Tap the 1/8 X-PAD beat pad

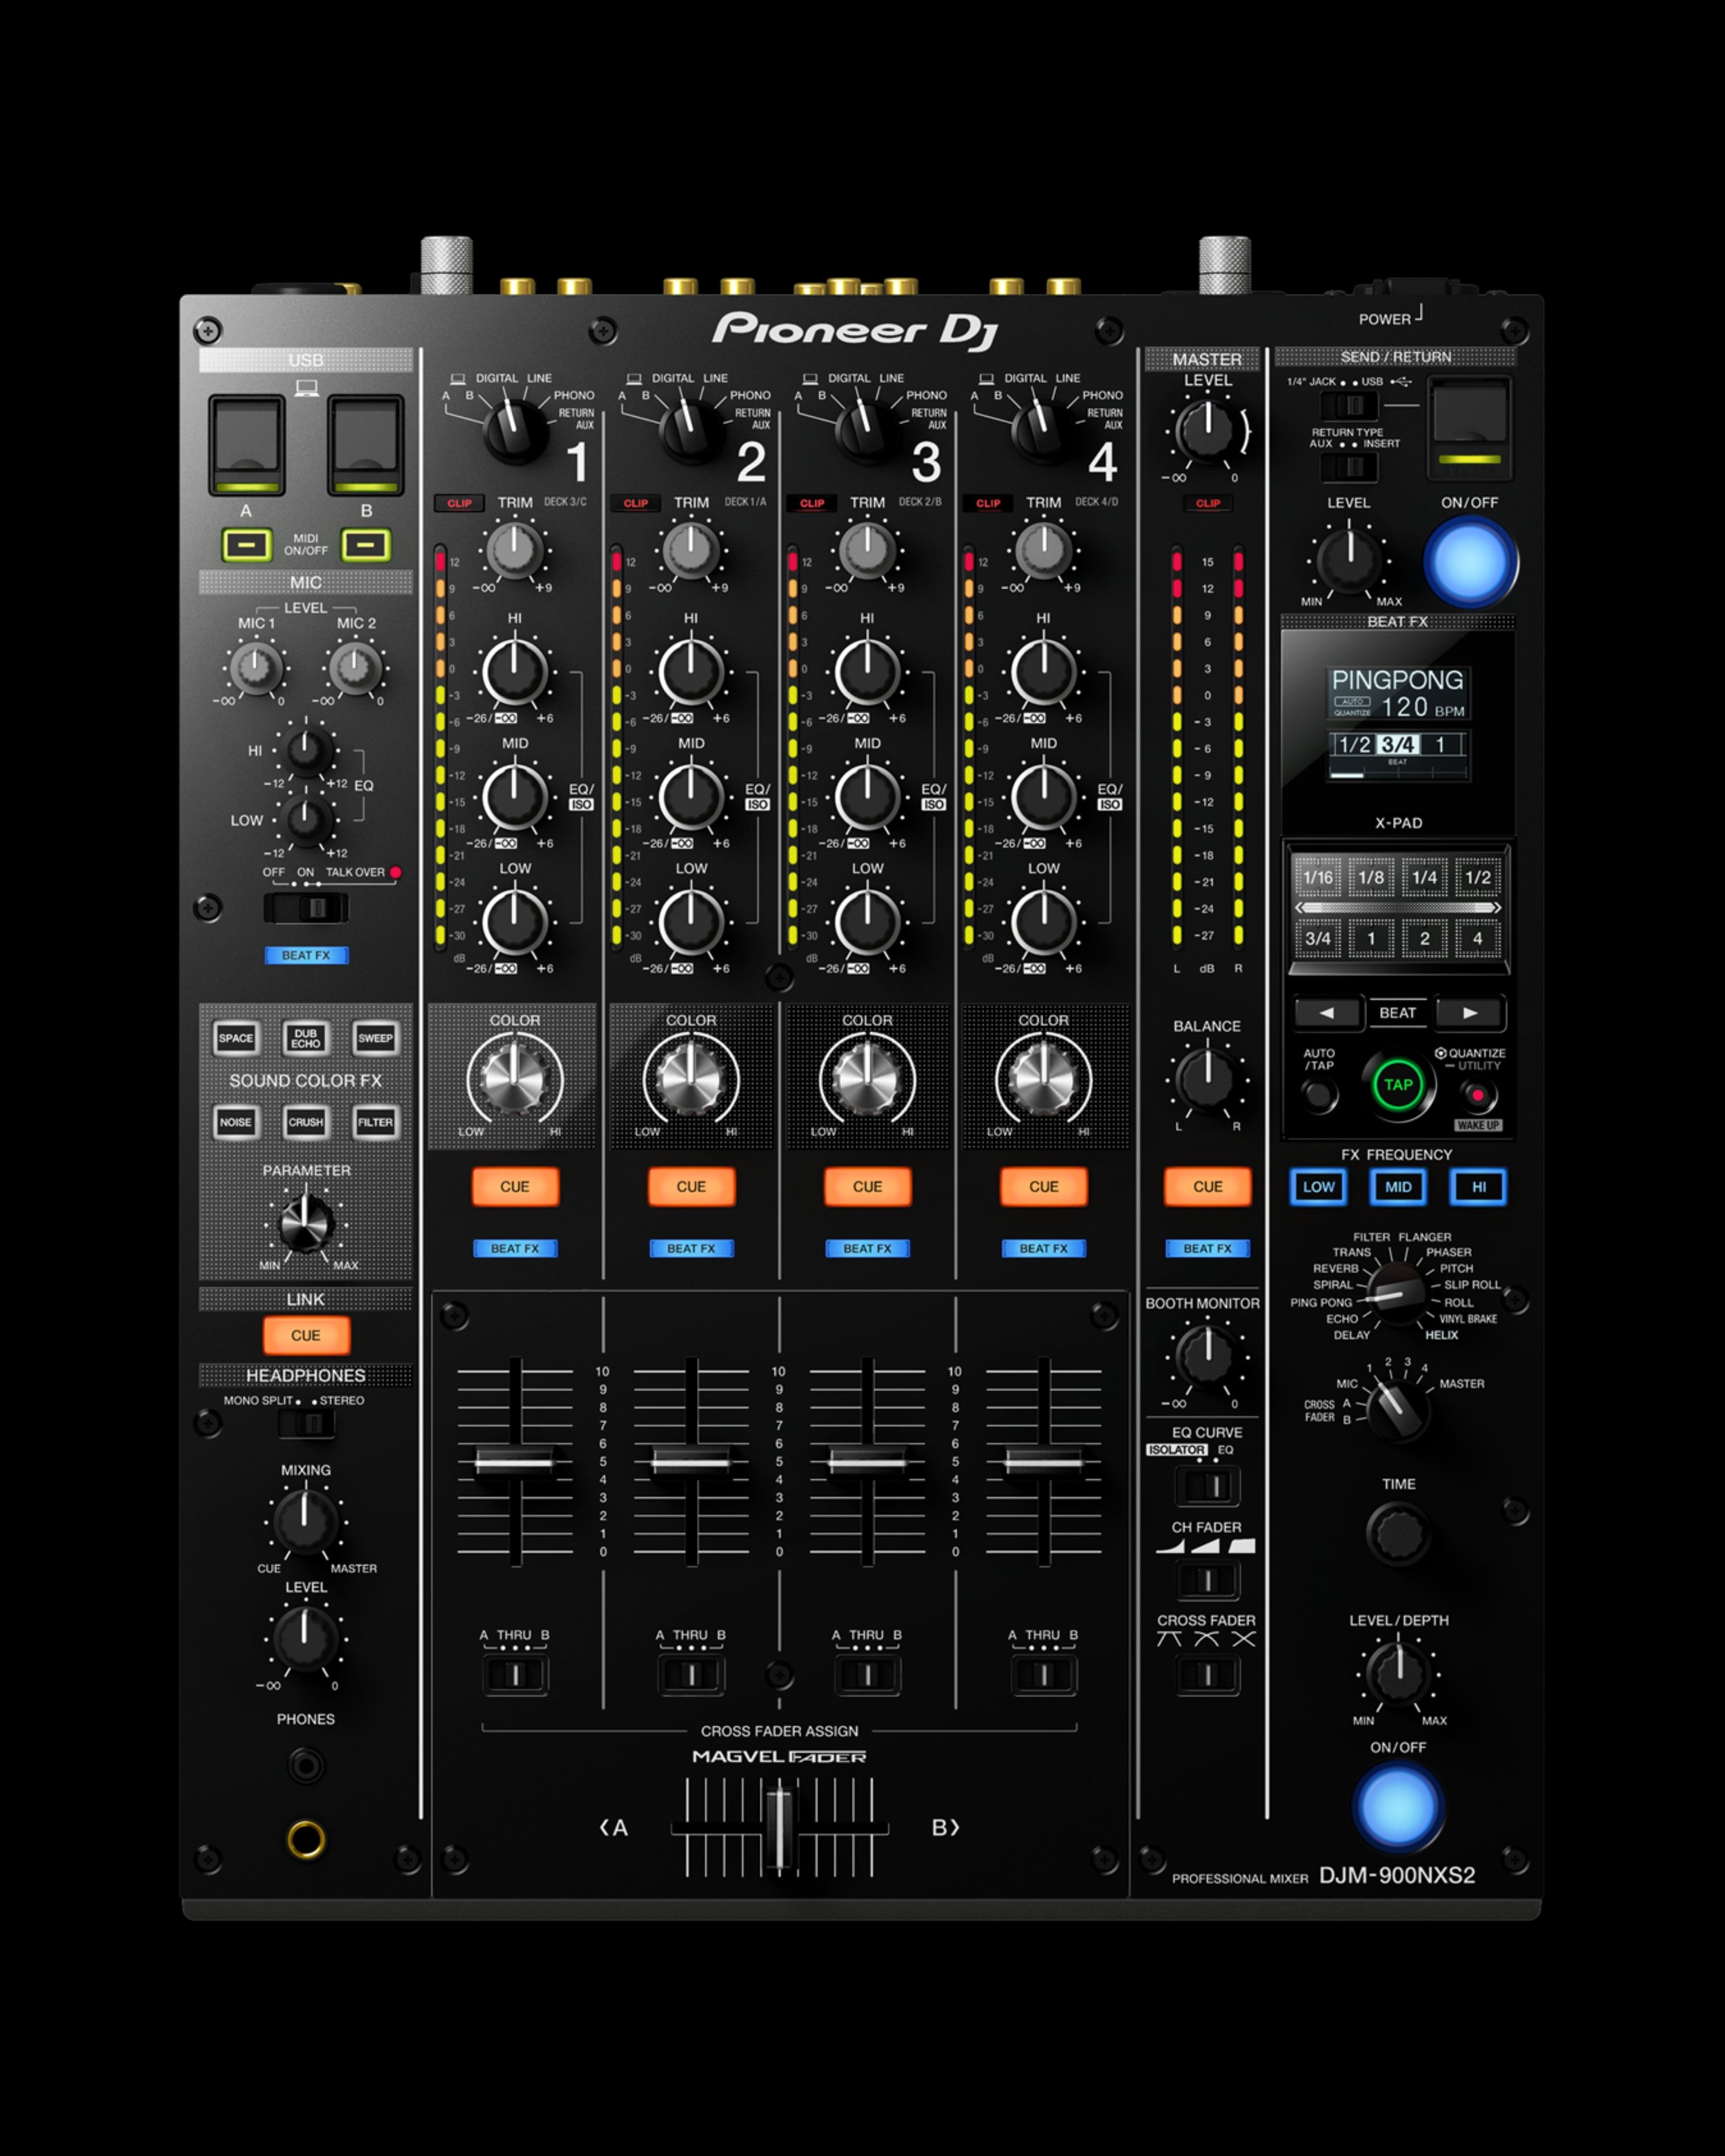[x=1371, y=877]
